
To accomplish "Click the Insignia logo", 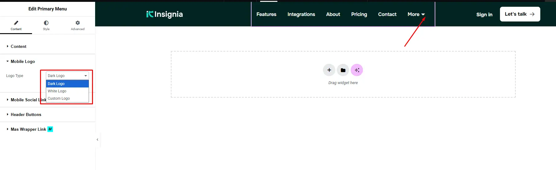I will pos(164,14).
